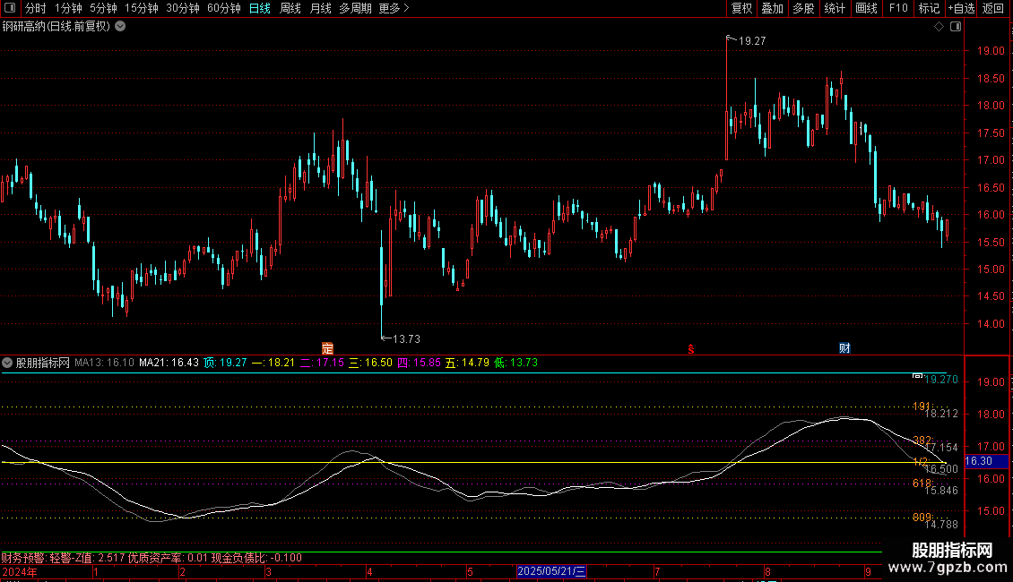This screenshot has height=582, width=1013.
Task: Expand the 股朋指标网 indicator dropdown arrow
Action: click(x=7, y=363)
